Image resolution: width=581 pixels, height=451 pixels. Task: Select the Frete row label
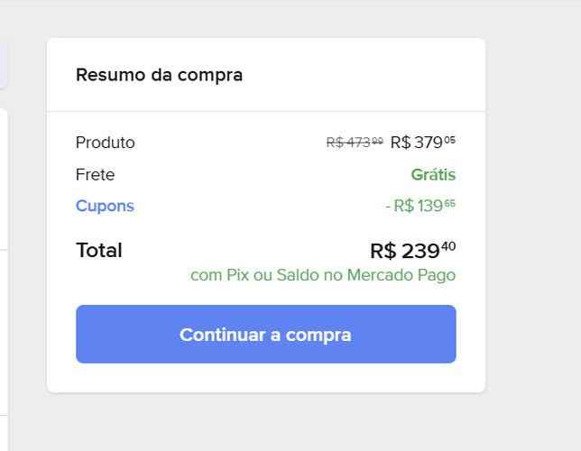95,175
